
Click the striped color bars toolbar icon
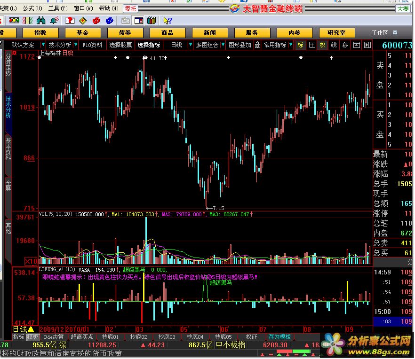click(27, 20)
